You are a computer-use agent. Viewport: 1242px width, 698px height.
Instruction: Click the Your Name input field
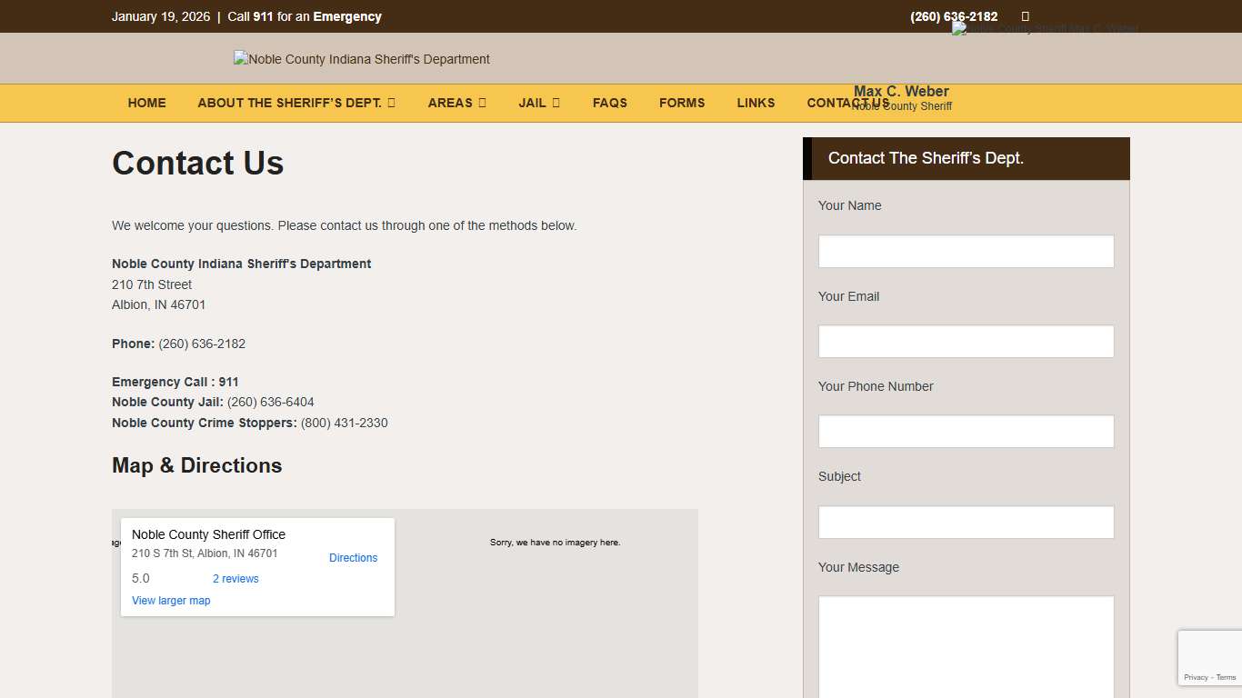point(966,252)
